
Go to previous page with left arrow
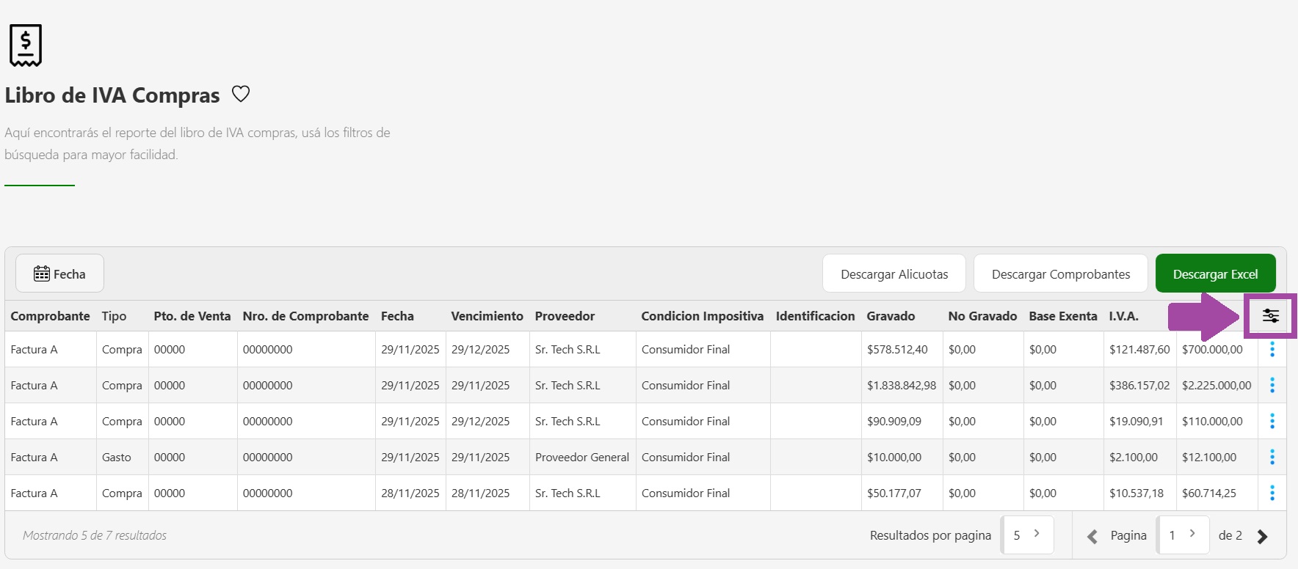pyautogui.click(x=1092, y=537)
